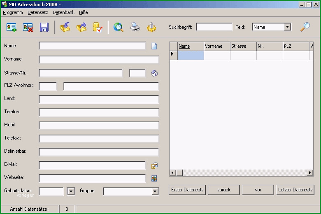Click the database checkmark icon

point(98,27)
